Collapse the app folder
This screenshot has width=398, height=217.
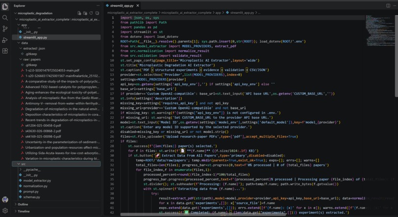tap(19, 25)
